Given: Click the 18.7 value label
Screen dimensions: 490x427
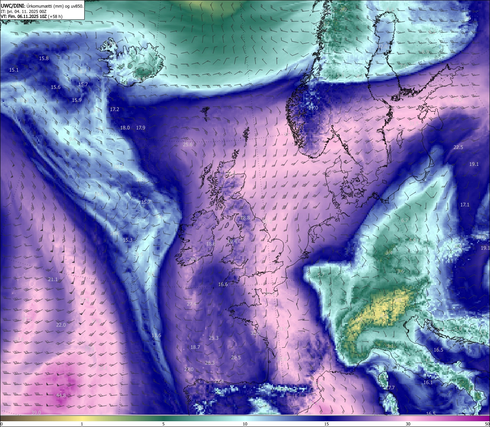Looking at the screenshot, I should pyautogui.click(x=195, y=347).
